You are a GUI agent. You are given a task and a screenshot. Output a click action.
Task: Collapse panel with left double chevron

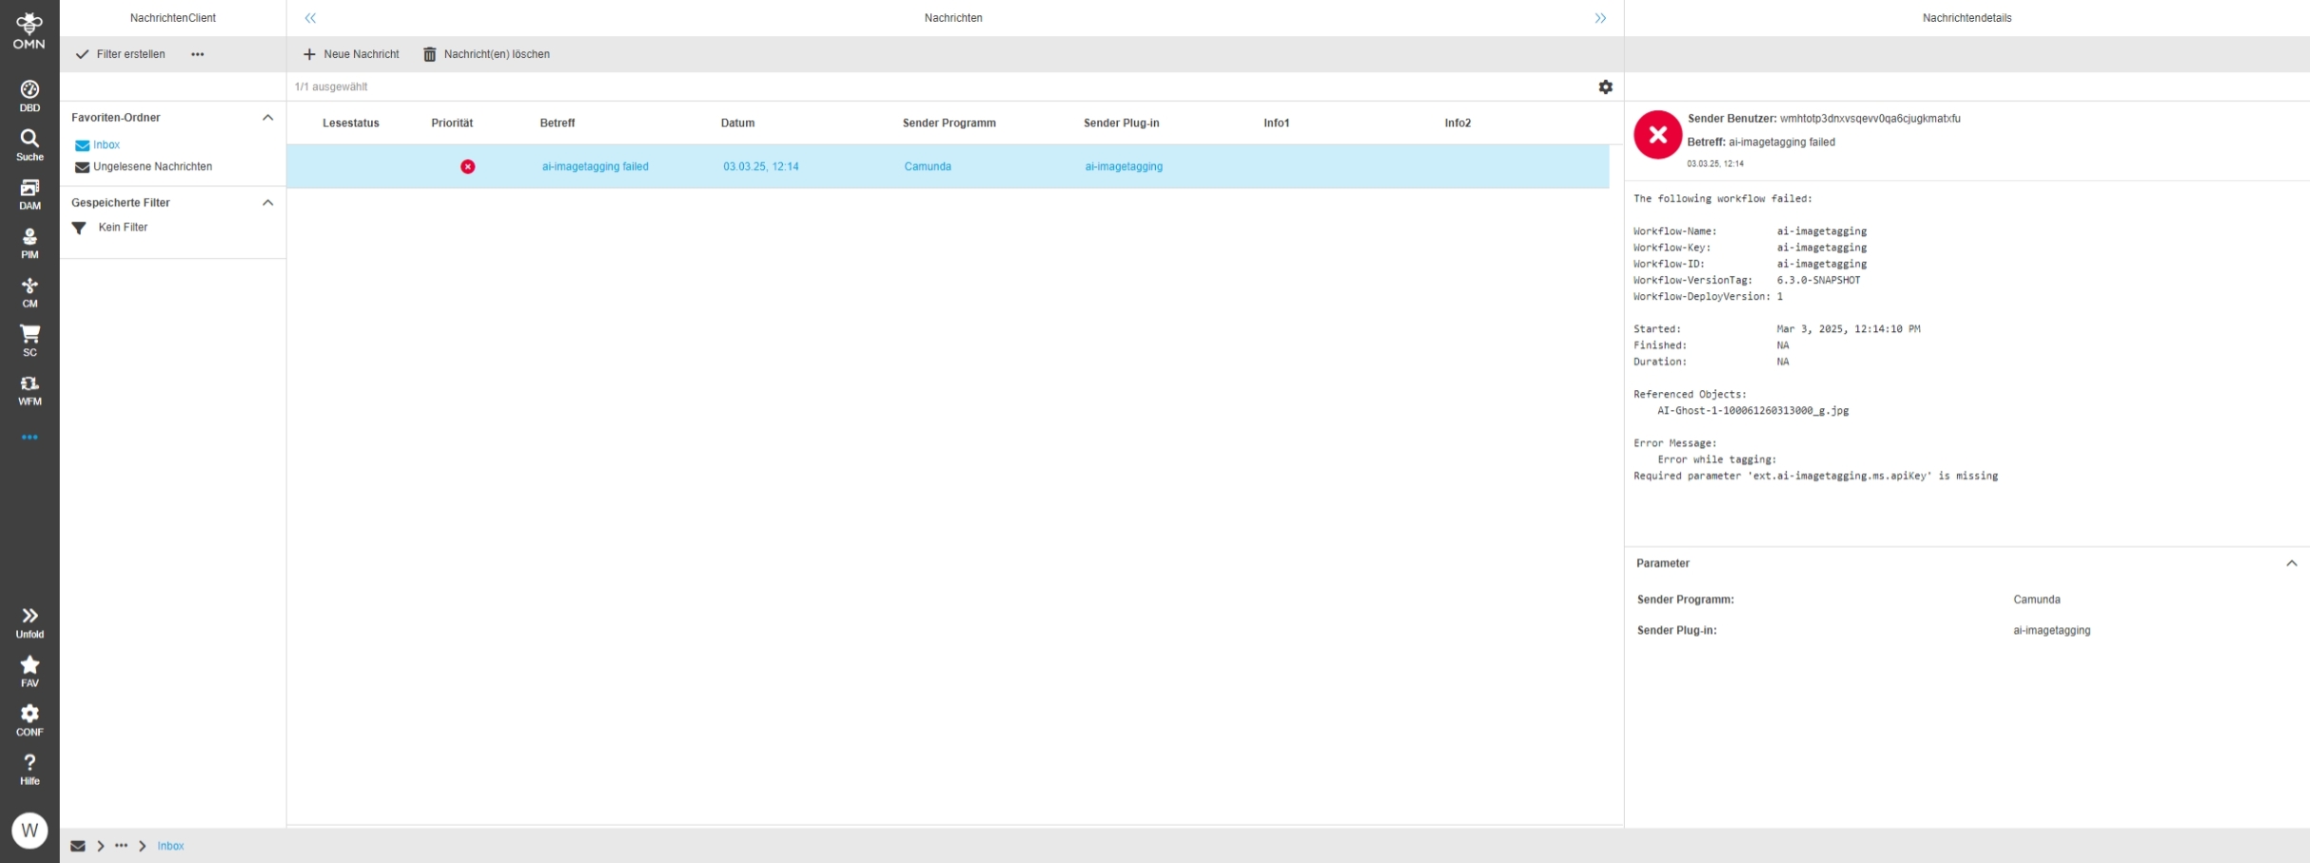[x=310, y=18]
